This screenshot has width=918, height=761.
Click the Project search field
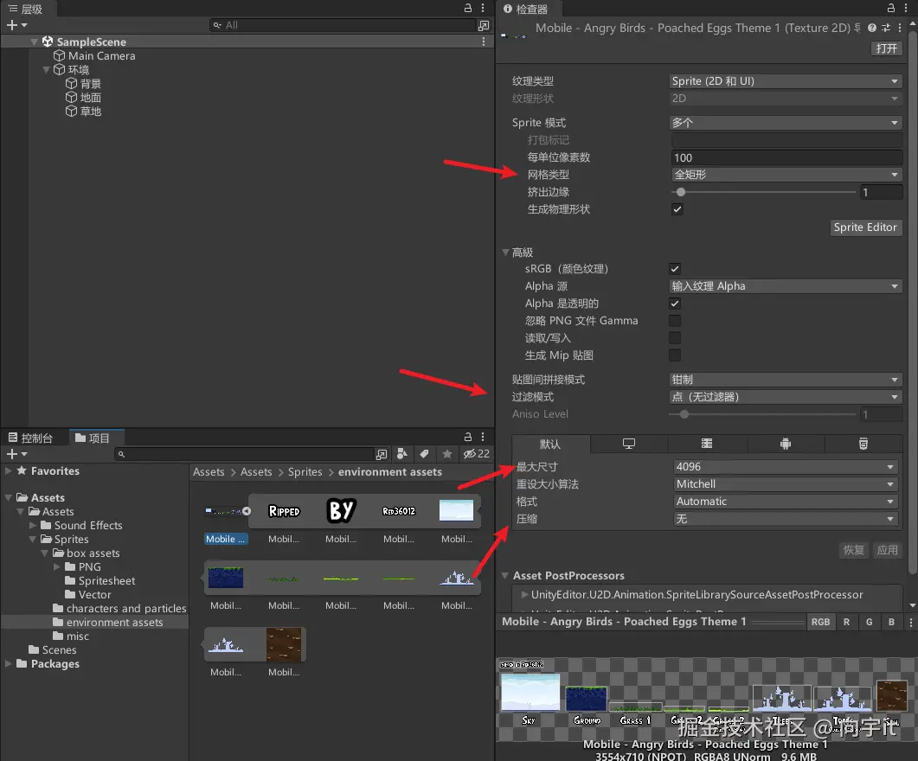(x=243, y=454)
